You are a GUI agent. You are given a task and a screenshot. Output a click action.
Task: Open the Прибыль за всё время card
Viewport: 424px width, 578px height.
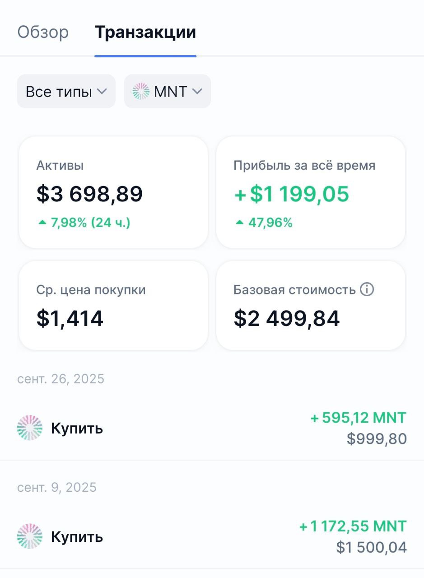point(311,192)
